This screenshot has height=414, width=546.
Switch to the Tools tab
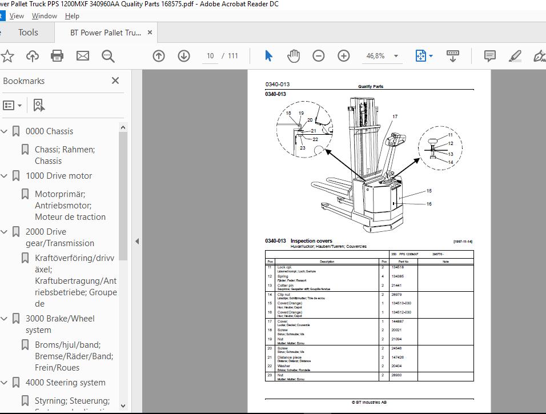click(28, 33)
